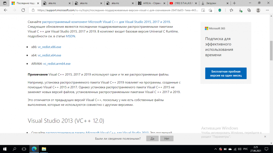Click Microsoft Edge taskbar icon
This screenshot has height=153, width=273.
click(x=34, y=149)
